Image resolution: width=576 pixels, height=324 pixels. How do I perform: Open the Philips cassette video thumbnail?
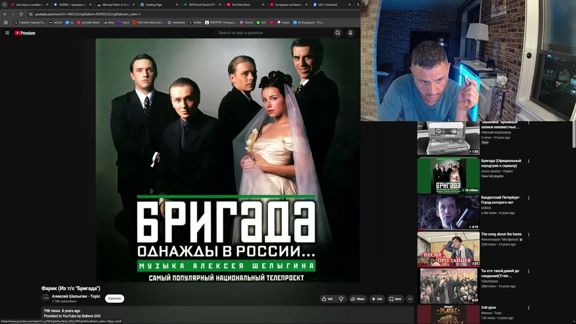tap(448, 138)
